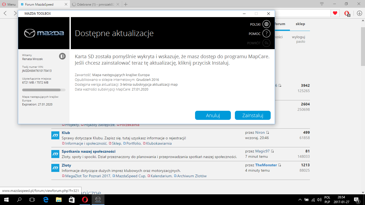Viewport: 365px width, 205px height.
Task: Click the heart bookmark icon in Opera
Action: click(x=335, y=13)
